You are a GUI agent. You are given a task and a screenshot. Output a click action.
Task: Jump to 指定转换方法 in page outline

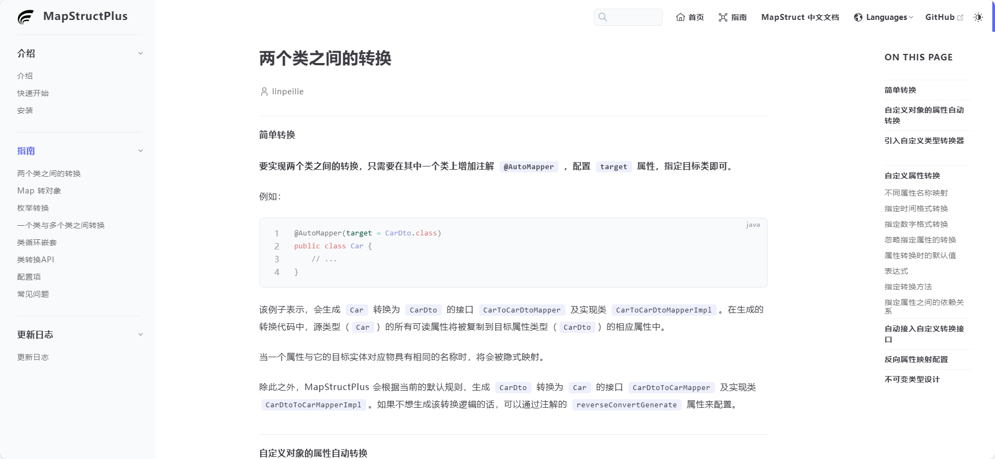(908, 287)
